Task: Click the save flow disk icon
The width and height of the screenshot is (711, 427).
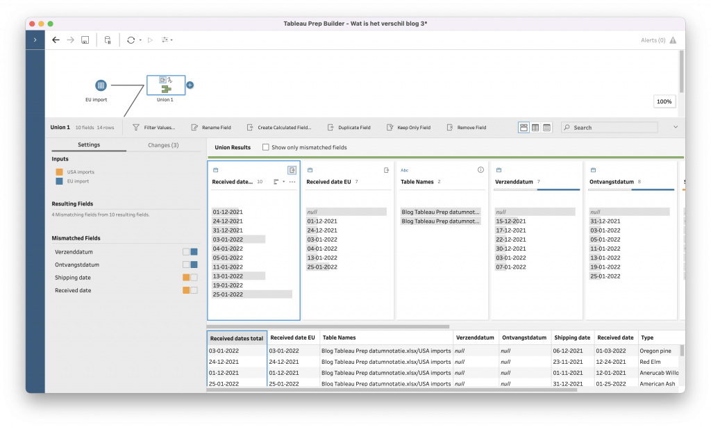Action: [x=85, y=40]
